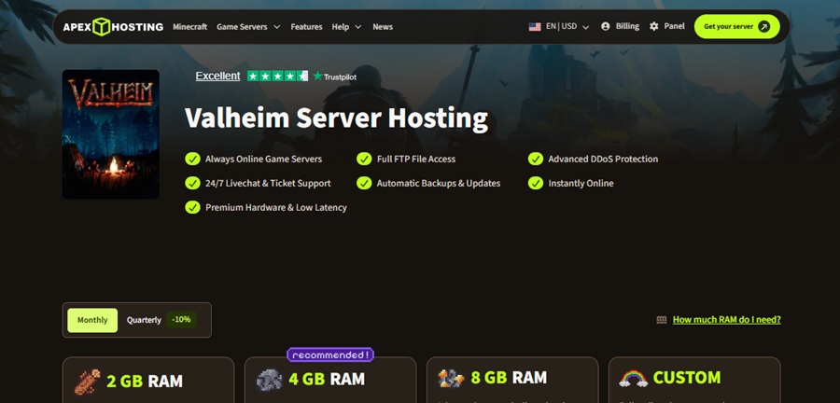Select the 2 GB RAM plan title
The height and width of the screenshot is (403, 840).
[x=145, y=381]
